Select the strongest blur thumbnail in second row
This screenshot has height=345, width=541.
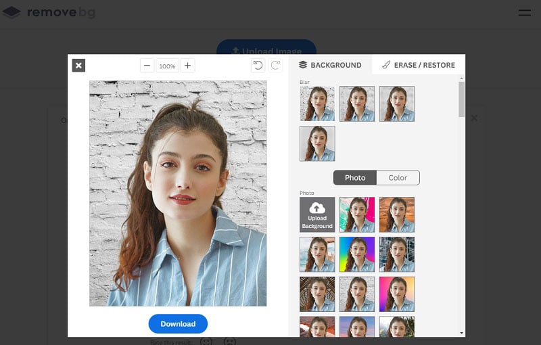point(317,143)
